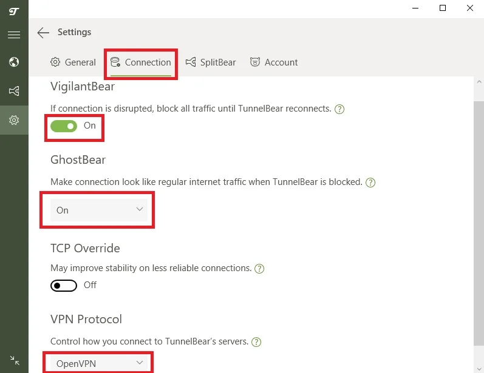
Task: Show help for TCP Override
Action: pyautogui.click(x=260, y=268)
